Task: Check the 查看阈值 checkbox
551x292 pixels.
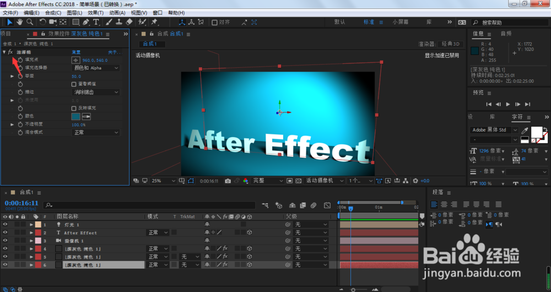Action: (74, 84)
